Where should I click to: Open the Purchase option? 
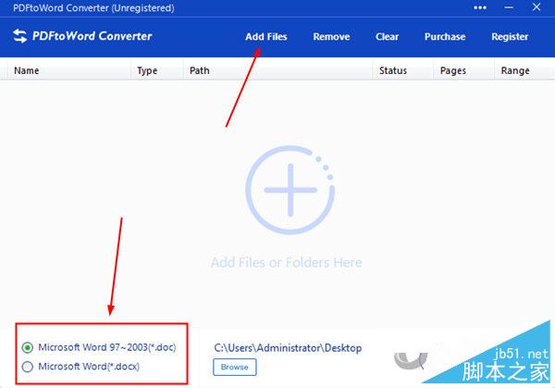click(445, 36)
